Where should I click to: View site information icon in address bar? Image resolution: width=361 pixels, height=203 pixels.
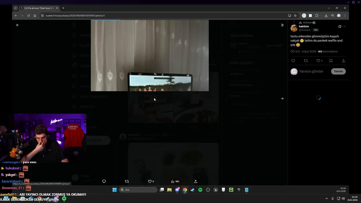coord(42,16)
